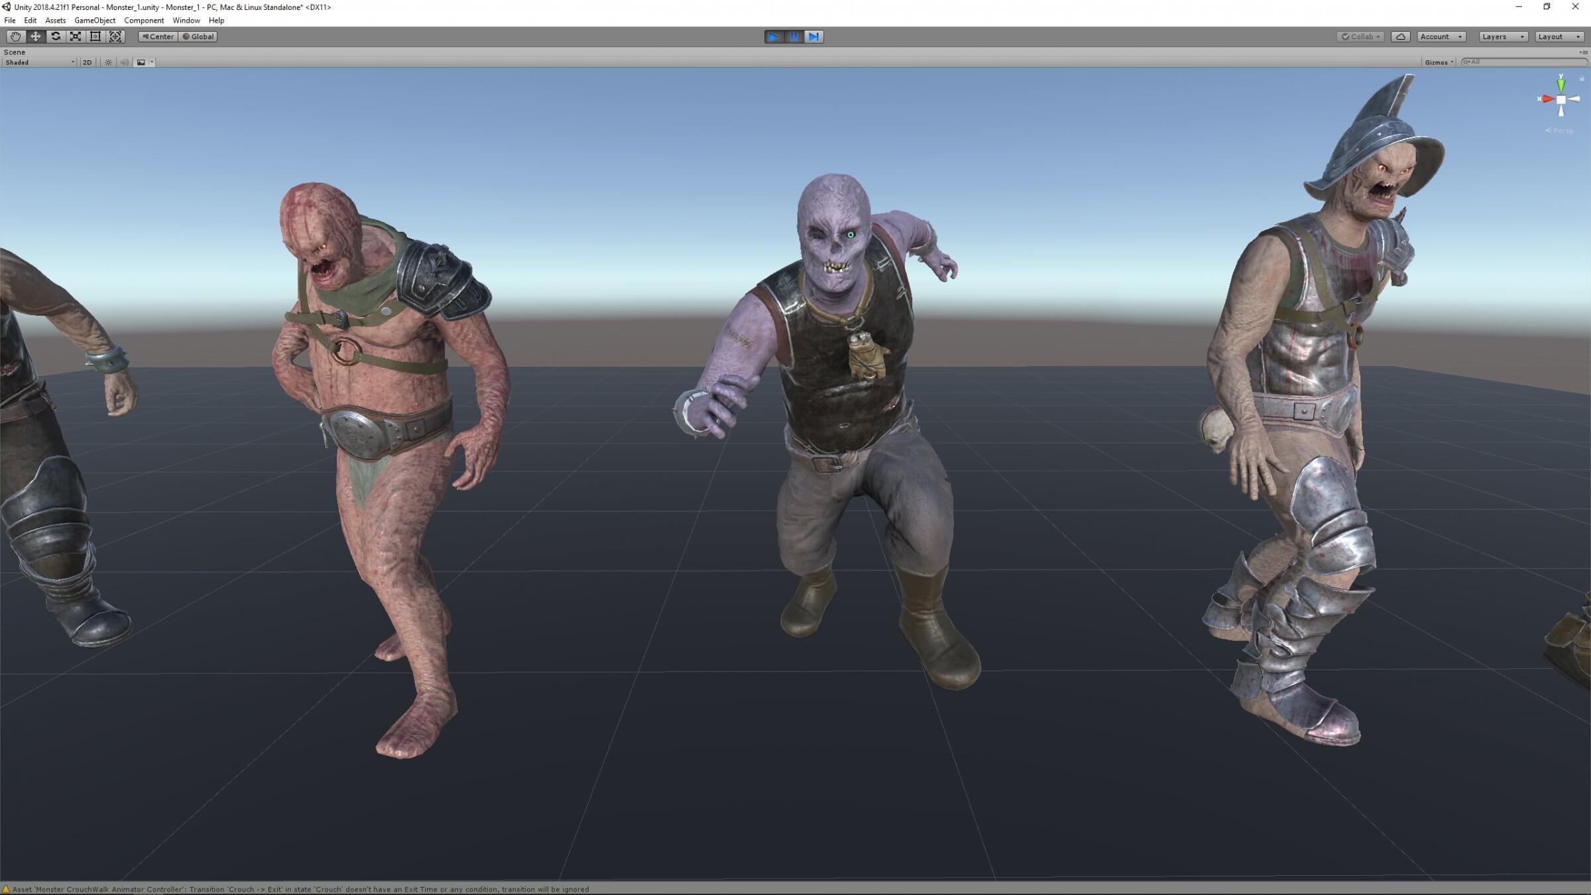Open Unity cloud services
Image resolution: width=1591 pixels, height=895 pixels.
point(1400,36)
